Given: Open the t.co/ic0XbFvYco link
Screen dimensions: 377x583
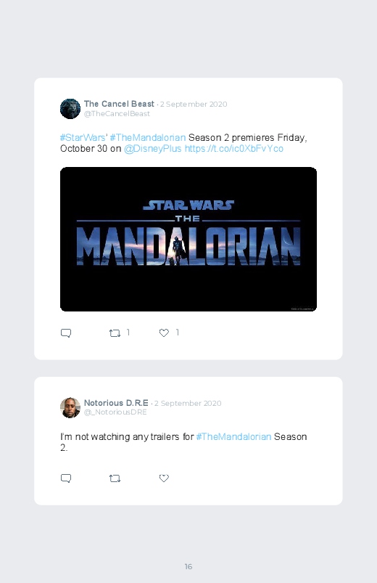Looking at the screenshot, I should [x=234, y=149].
